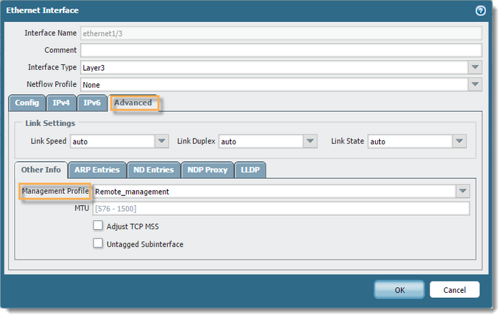Image resolution: width=503 pixels, height=319 pixels.
Task: Open the IPv4 tab
Action: coord(62,103)
